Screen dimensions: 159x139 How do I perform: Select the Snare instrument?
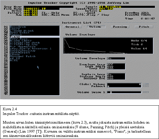(35, 29)
